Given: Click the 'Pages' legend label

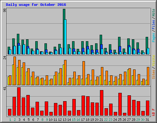Looking at the screenshot, I should pos(154,38).
